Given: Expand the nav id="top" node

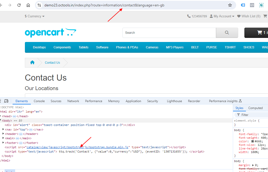Looking at the screenshot, I should [3, 129].
